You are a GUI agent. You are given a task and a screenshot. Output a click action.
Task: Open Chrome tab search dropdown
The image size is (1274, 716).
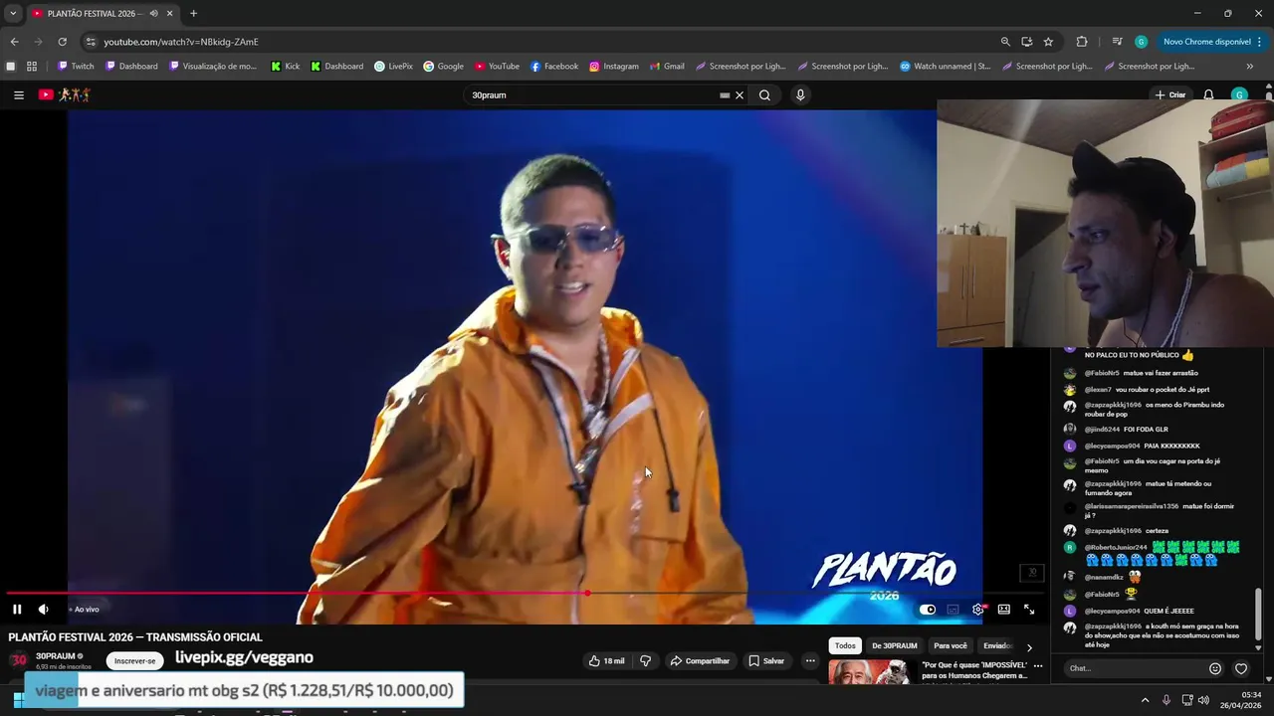pyautogui.click(x=13, y=14)
